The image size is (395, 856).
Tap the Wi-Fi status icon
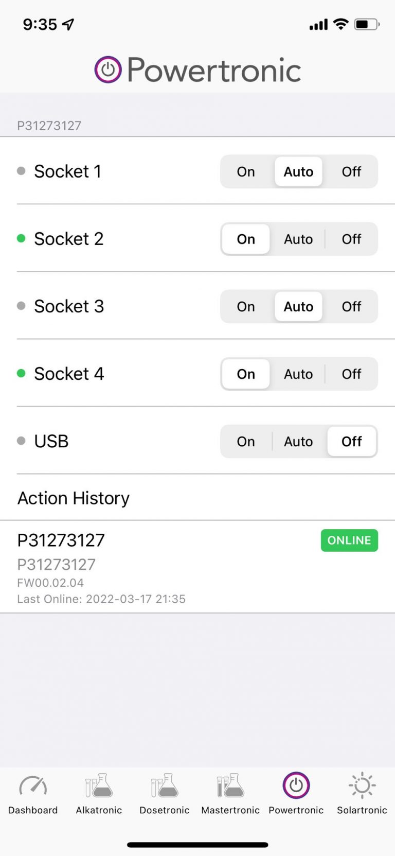[340, 24]
